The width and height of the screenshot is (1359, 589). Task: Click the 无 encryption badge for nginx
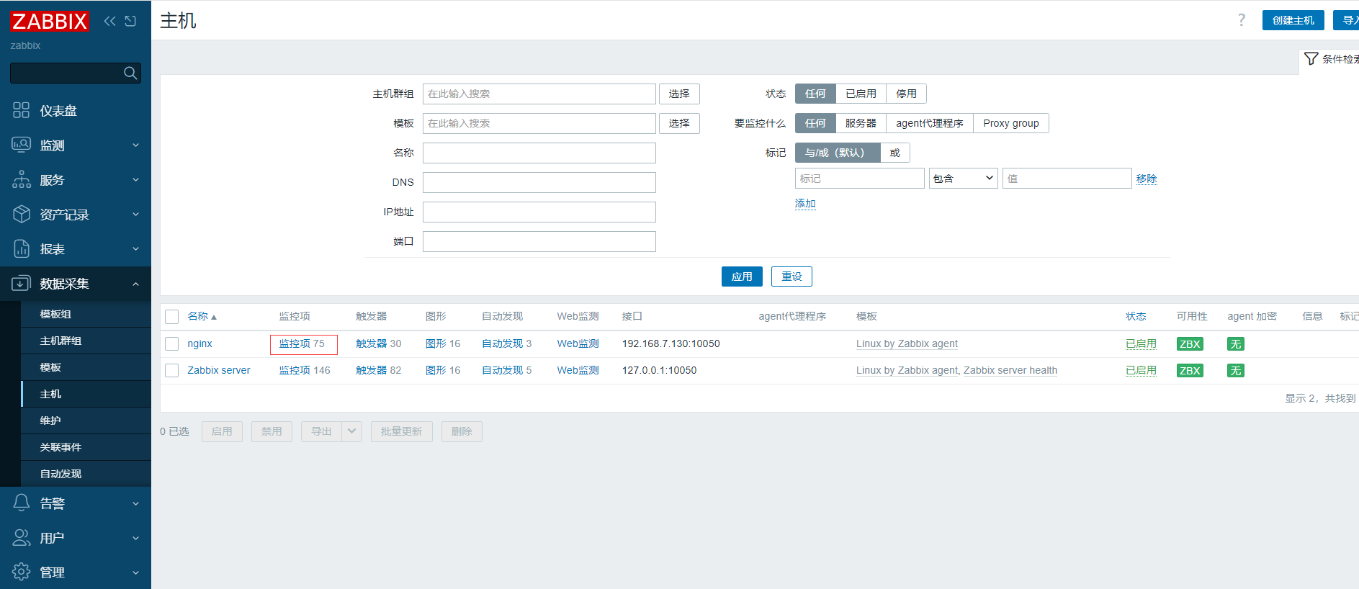pos(1236,344)
